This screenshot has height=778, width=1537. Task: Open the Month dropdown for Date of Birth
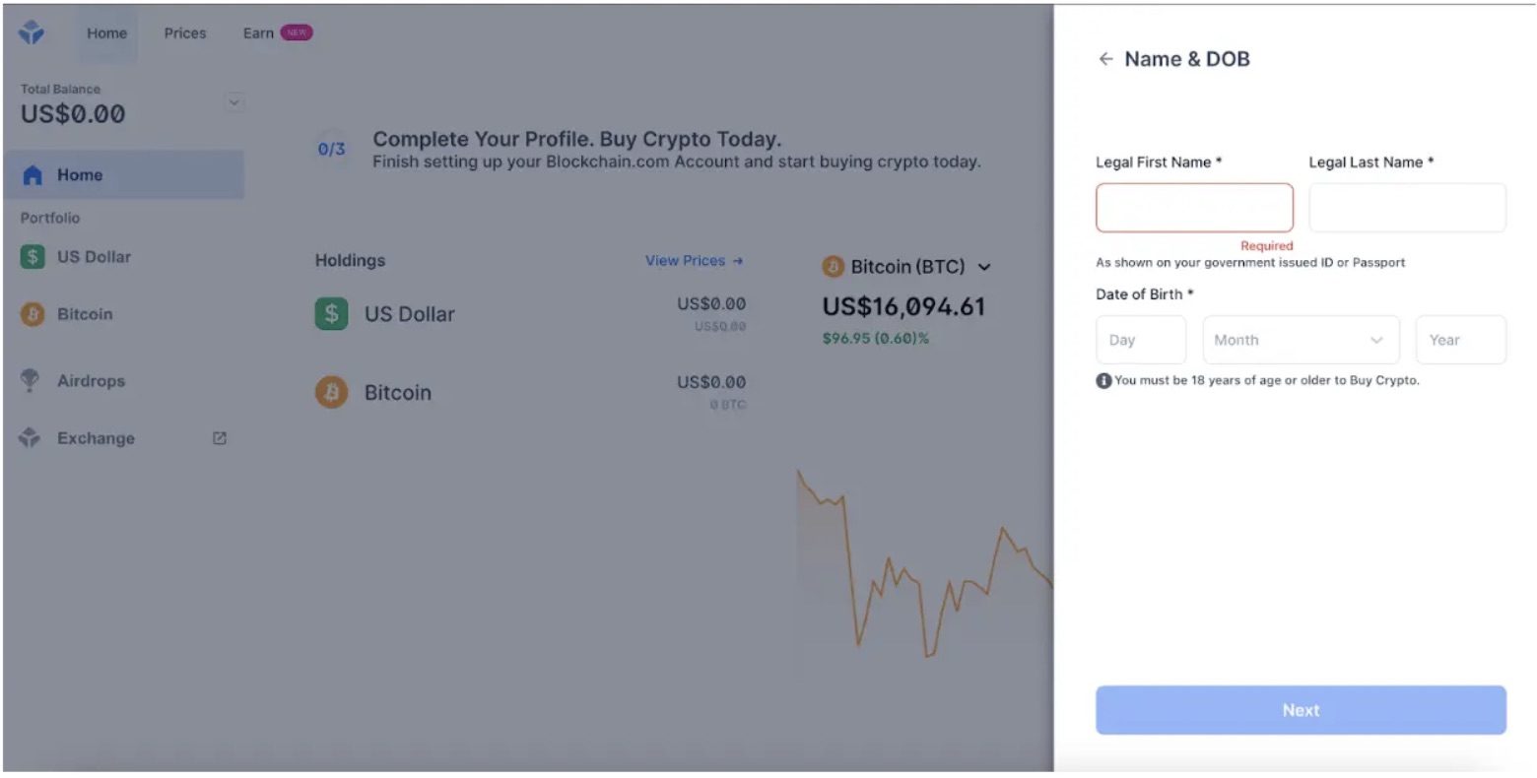(1301, 339)
